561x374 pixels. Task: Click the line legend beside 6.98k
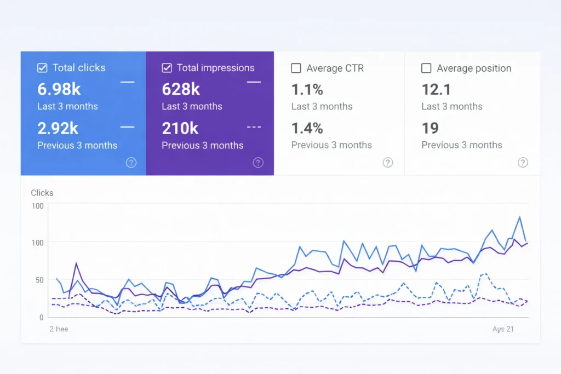[x=127, y=82]
